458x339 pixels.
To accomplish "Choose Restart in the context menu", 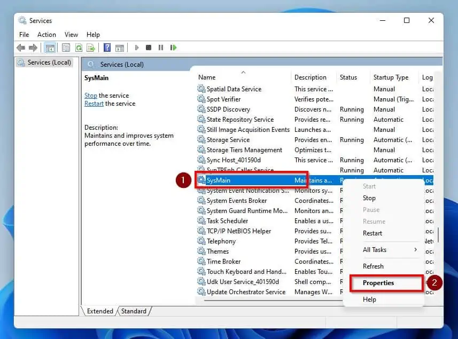I will (372, 233).
